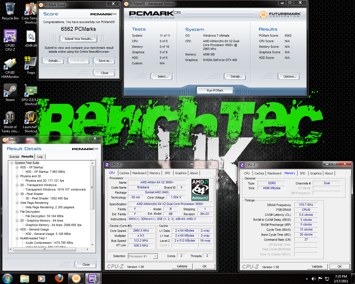Select 'Audio Compression: 1470.795 KB/s' row
This screenshot has height=284, width=355.
coord(49,243)
